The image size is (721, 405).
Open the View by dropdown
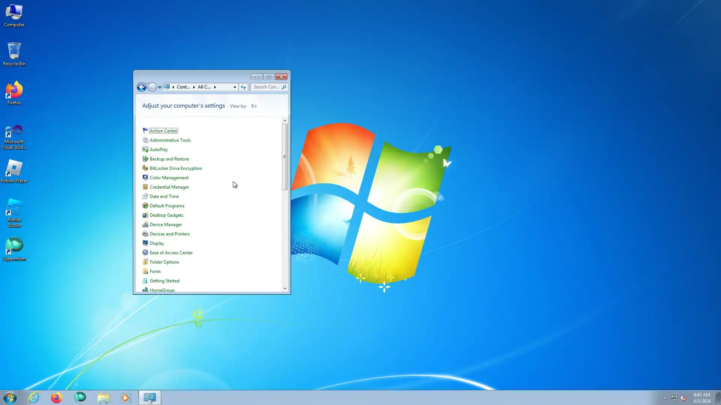254,106
